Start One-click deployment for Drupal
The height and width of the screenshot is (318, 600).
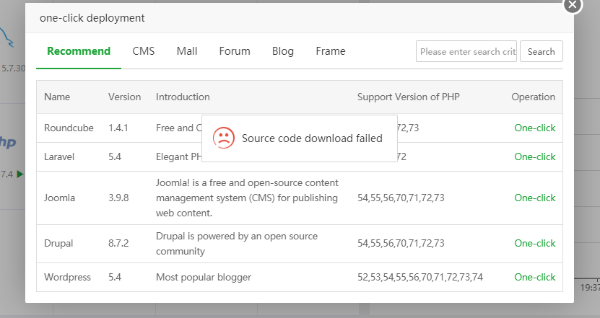pyautogui.click(x=535, y=243)
